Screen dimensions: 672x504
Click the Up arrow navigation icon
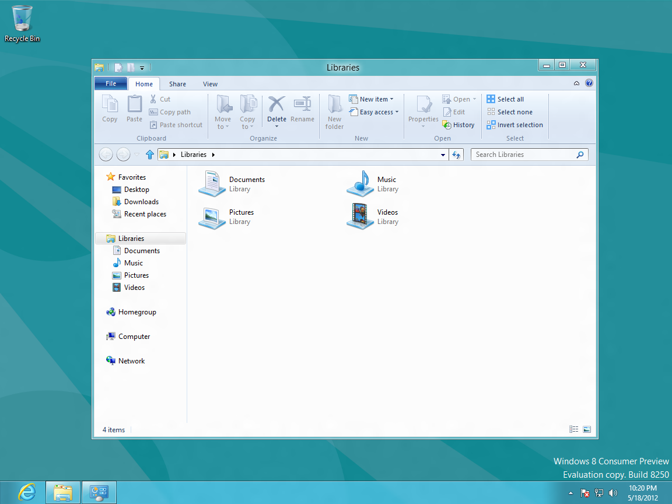click(150, 155)
